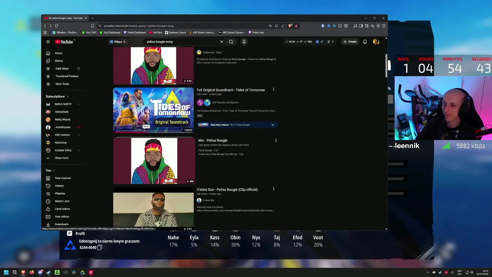Open Your videos in the sidebar

tap(62, 217)
